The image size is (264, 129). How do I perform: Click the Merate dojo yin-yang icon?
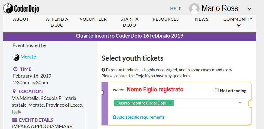16,57
